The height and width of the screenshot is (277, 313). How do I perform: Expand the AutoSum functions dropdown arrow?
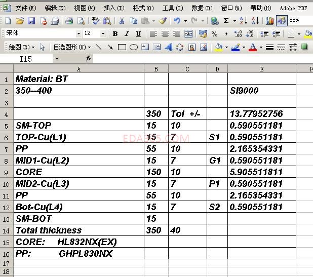pos(234,21)
